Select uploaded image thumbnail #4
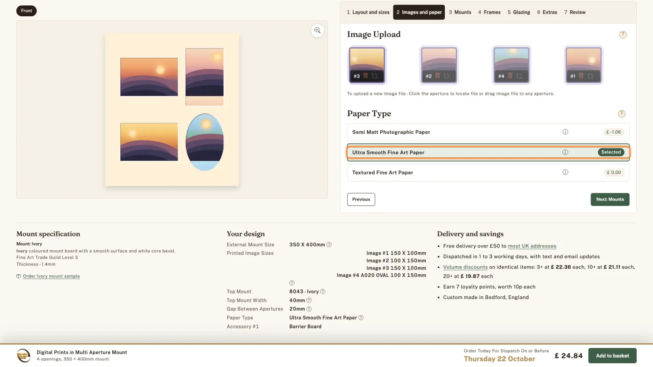The height and width of the screenshot is (367, 653). tap(511, 65)
